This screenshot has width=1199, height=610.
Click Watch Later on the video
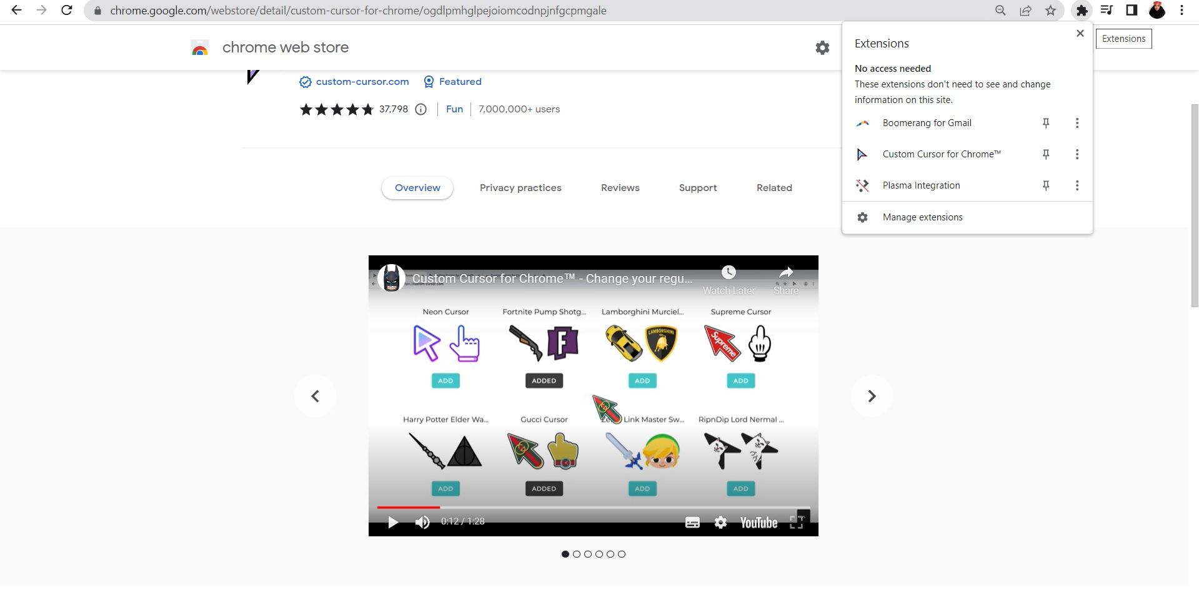pyautogui.click(x=729, y=280)
